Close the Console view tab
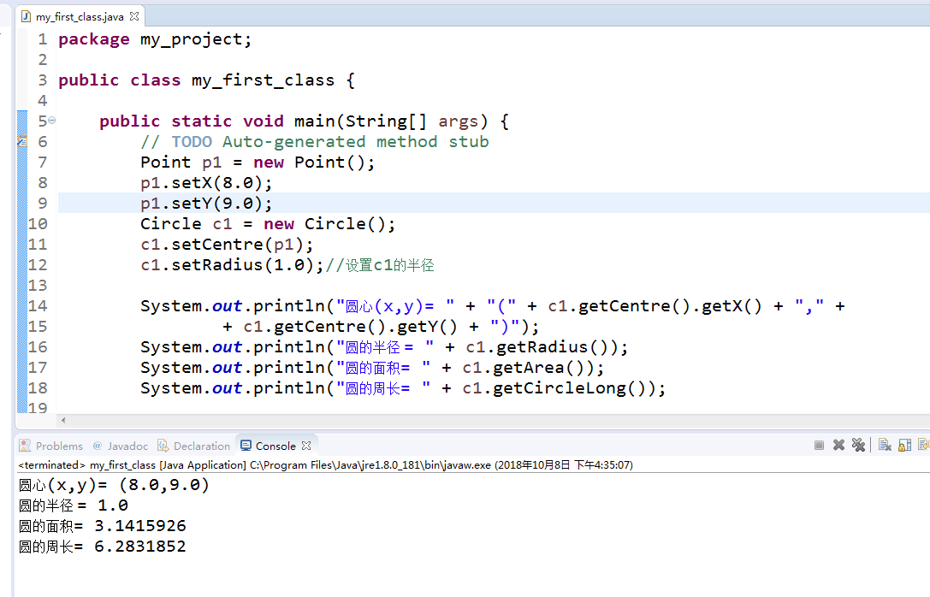Screen dimensions: 930x597 (306, 446)
